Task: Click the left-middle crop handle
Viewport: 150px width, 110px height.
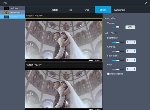Action: coord(25,40)
